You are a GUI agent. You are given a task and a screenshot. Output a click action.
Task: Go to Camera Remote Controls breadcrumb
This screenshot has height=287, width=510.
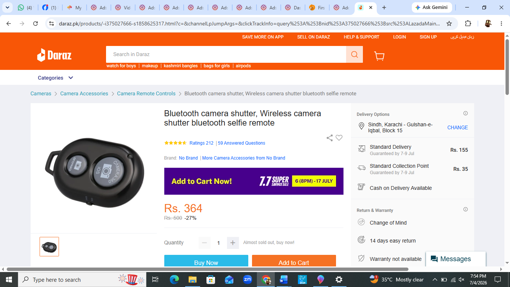pyautogui.click(x=146, y=93)
